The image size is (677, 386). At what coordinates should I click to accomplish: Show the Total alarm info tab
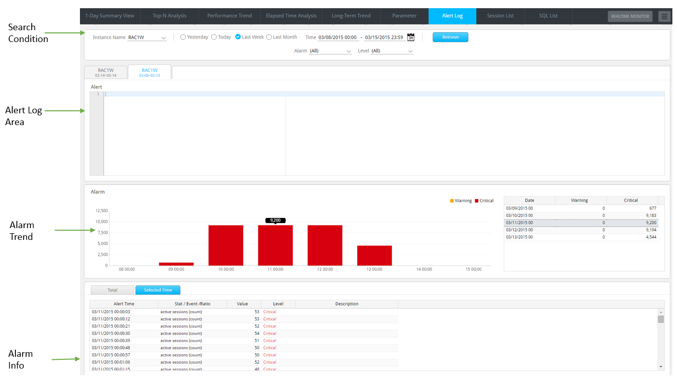112,290
